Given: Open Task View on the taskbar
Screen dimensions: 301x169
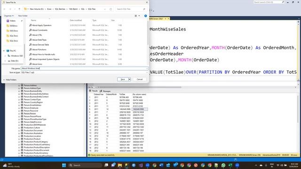Looking at the screenshot, I should [106, 165].
